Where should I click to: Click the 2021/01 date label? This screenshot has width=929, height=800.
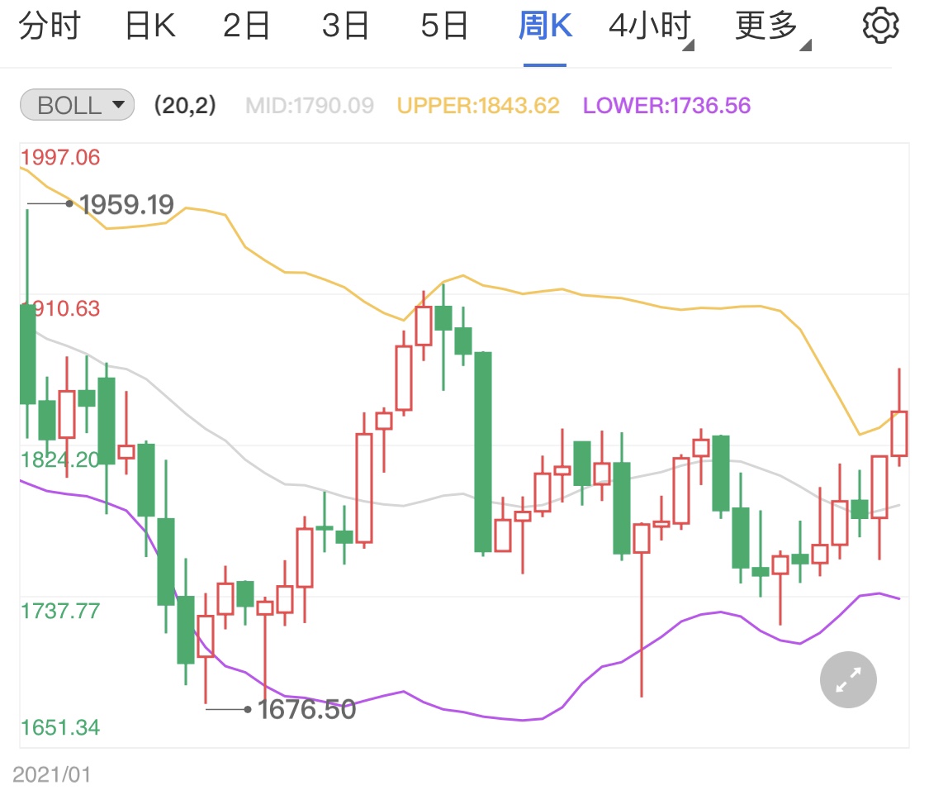(x=52, y=774)
